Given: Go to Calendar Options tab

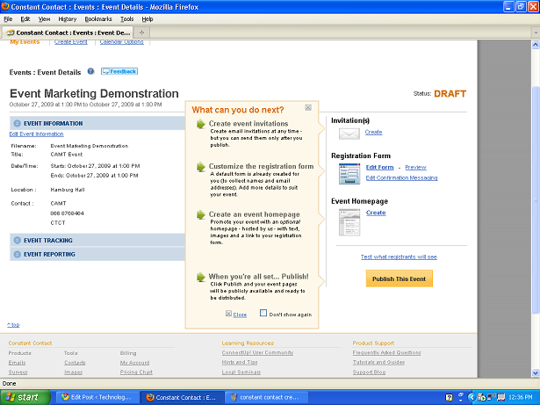Looking at the screenshot, I should pyautogui.click(x=121, y=41).
